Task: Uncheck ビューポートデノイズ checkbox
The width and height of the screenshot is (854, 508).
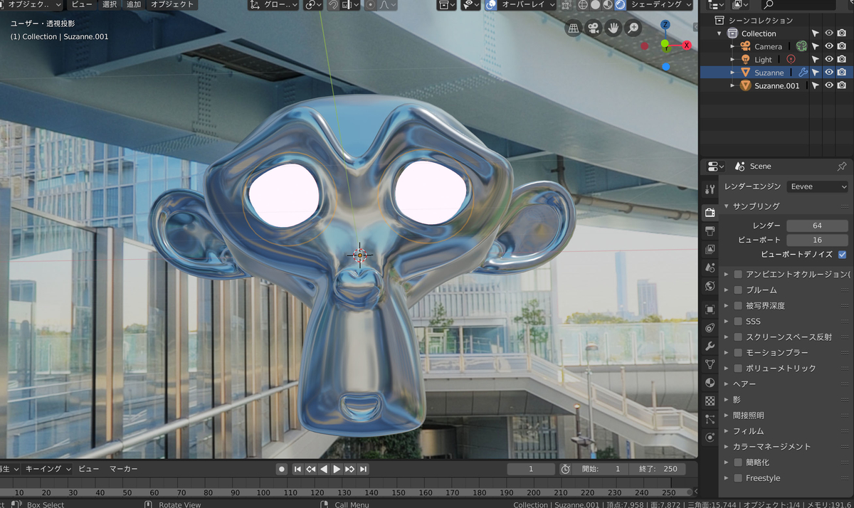Action: [x=843, y=254]
